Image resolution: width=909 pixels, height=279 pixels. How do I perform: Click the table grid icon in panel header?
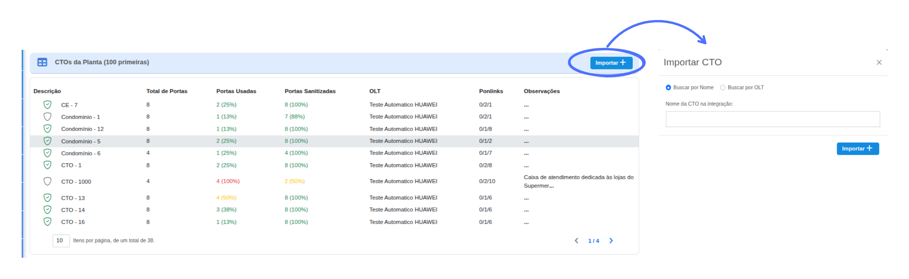coord(42,63)
